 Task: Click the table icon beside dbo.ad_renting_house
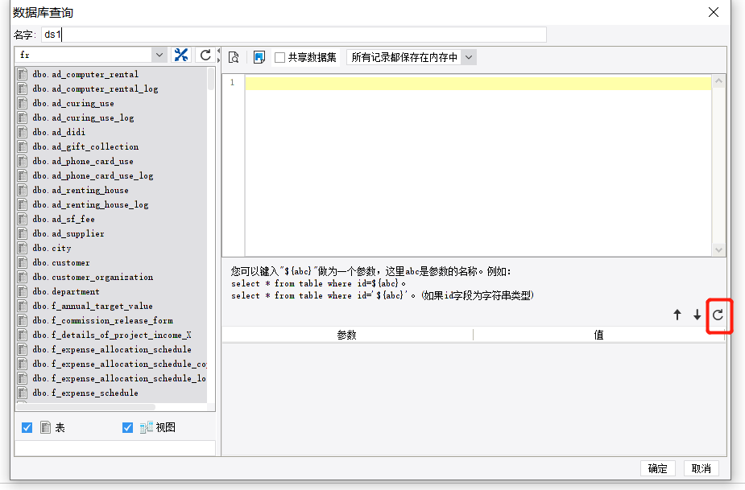coord(23,190)
